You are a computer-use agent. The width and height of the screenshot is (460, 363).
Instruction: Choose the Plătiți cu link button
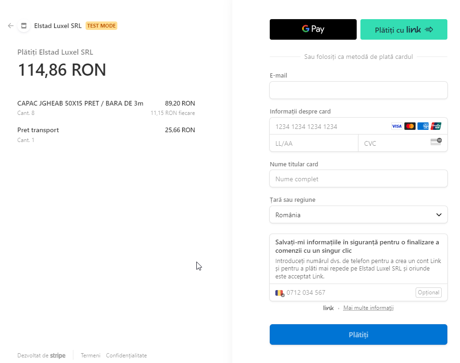coord(404,29)
